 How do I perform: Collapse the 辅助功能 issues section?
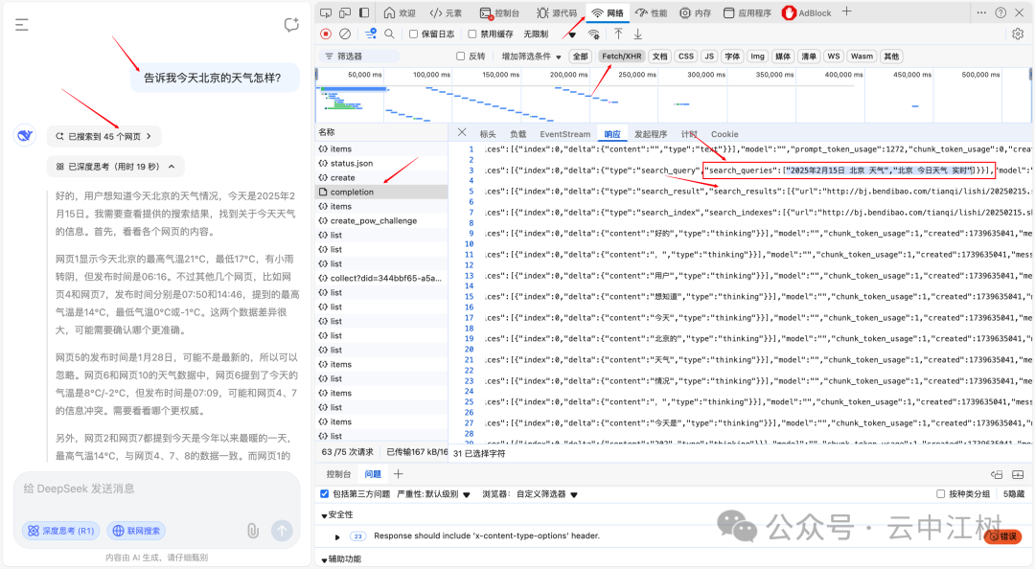point(340,558)
